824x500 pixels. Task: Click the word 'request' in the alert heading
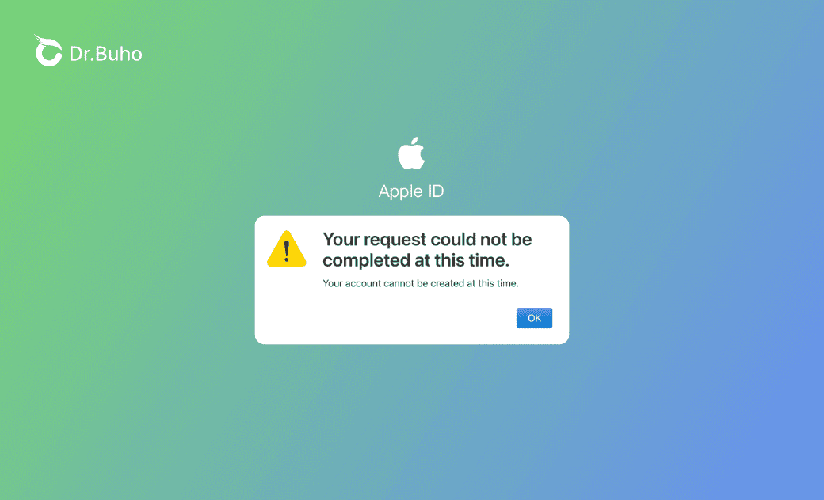click(395, 241)
